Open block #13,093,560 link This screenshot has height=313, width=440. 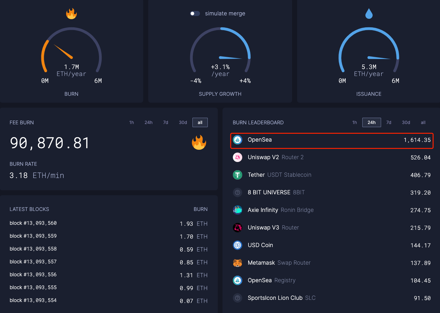[x=33, y=223]
